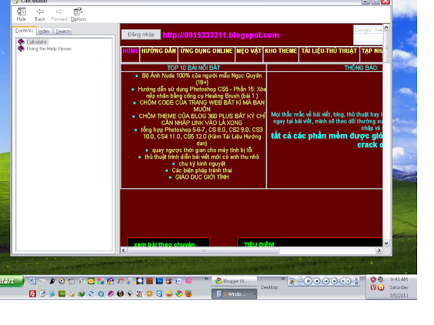
Task: Click horizontal scrollbar right arrow
Action: pos(379,251)
